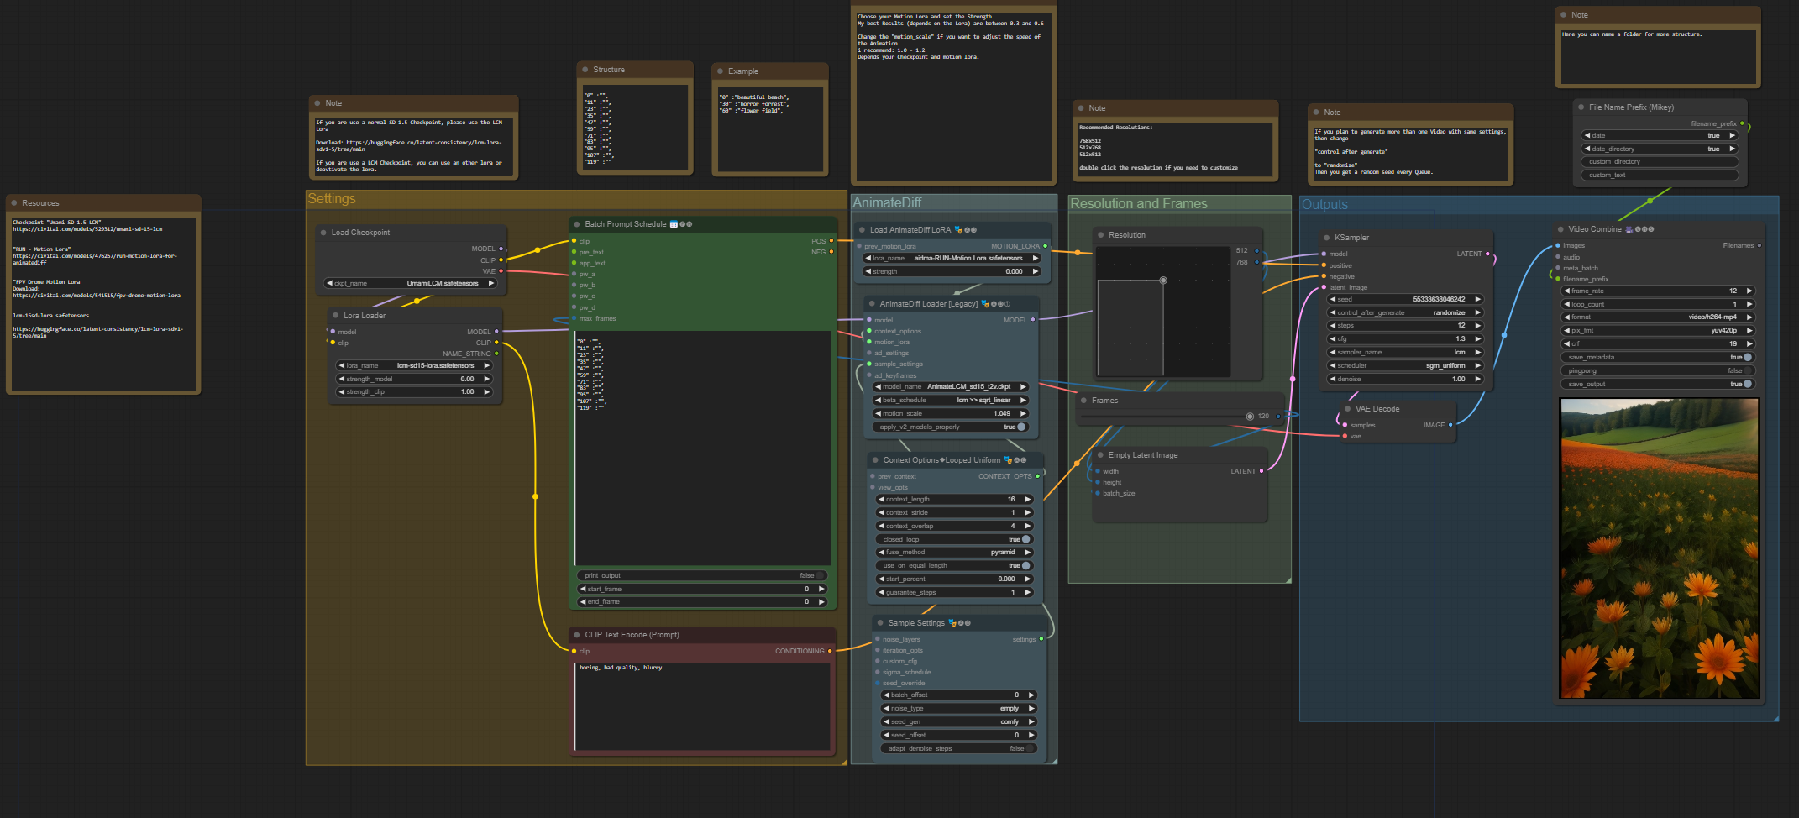Disable save_metadata in Video Combine

point(1747,357)
